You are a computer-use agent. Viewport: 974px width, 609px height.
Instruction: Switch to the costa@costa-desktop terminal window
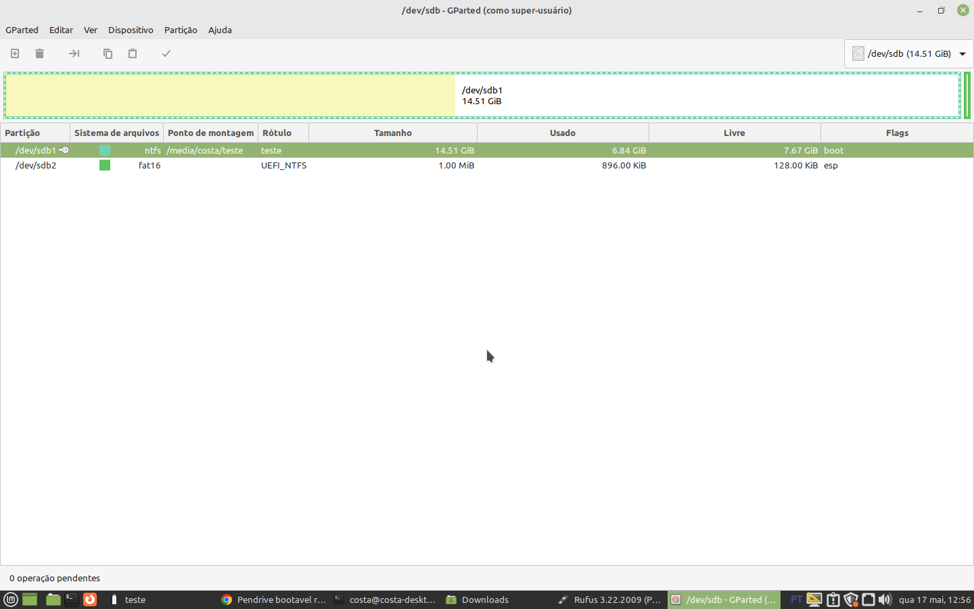click(x=386, y=600)
